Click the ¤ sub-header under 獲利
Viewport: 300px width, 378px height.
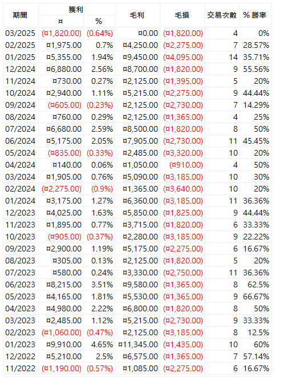pos(61,21)
